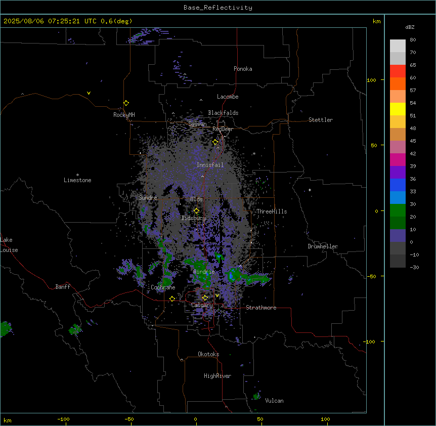Click the 80 value on dBZ scale

(x=413, y=40)
